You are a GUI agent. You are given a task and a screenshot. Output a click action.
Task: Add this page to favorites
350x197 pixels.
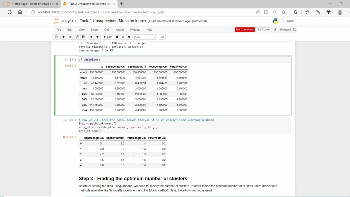pyautogui.click(x=283, y=12)
